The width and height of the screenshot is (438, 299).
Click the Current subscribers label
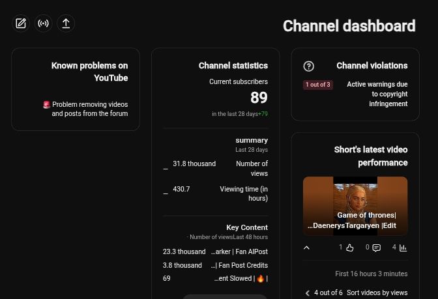click(239, 81)
